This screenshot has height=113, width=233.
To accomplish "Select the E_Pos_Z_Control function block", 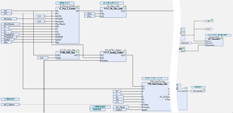I will pyautogui.click(x=67, y=25).
